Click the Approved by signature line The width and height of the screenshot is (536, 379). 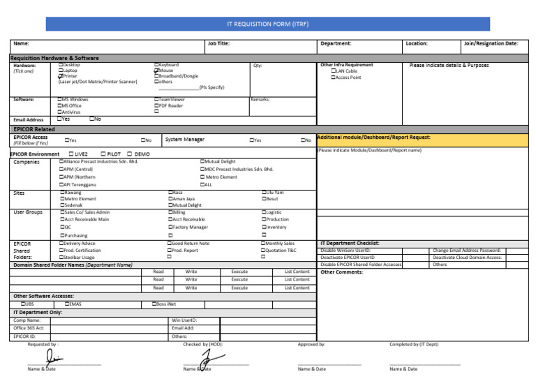pos(329,364)
